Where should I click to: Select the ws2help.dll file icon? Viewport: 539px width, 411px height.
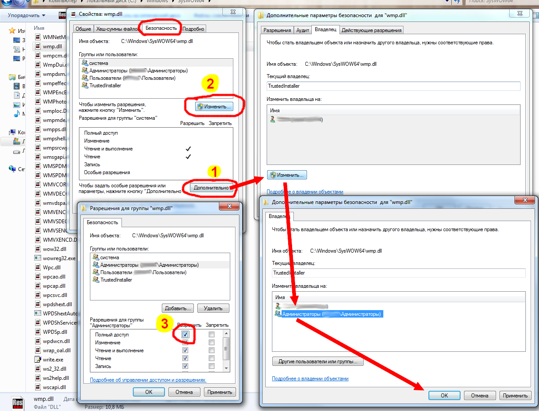point(38,378)
